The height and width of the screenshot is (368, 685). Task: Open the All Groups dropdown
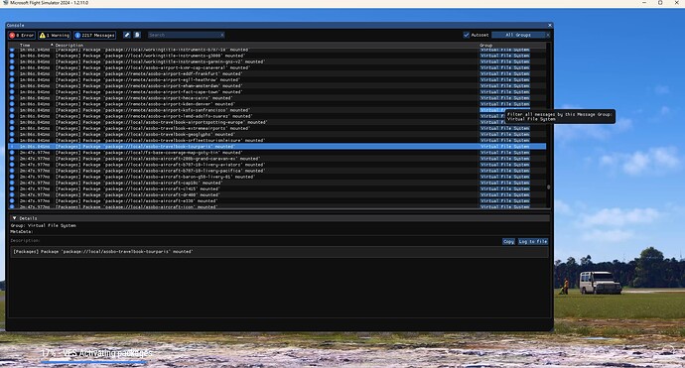click(x=518, y=35)
